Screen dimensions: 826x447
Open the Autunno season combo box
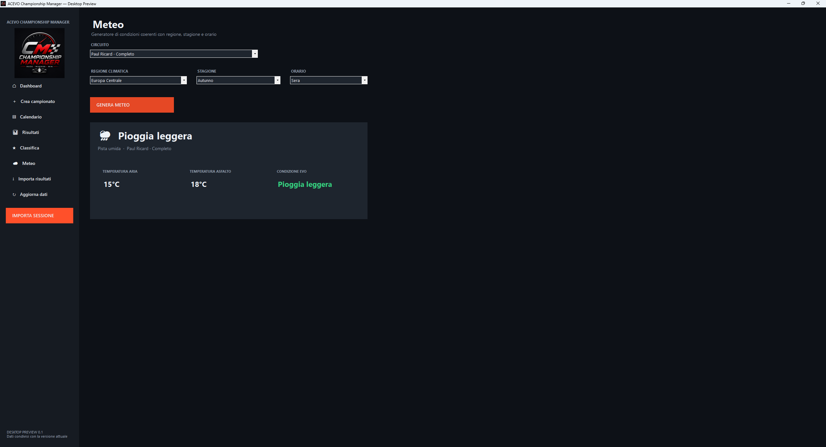[238, 80]
